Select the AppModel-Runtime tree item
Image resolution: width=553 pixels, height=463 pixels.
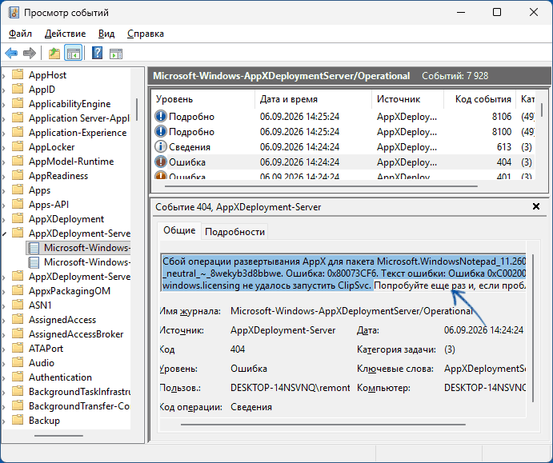click(x=71, y=161)
